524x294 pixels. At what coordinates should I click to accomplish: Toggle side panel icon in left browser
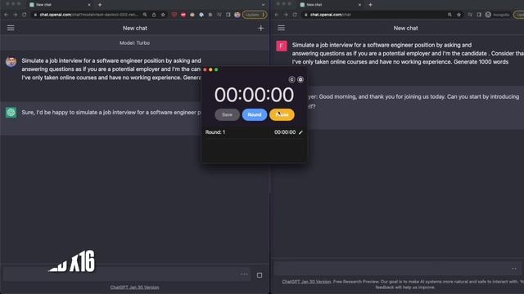point(228,15)
